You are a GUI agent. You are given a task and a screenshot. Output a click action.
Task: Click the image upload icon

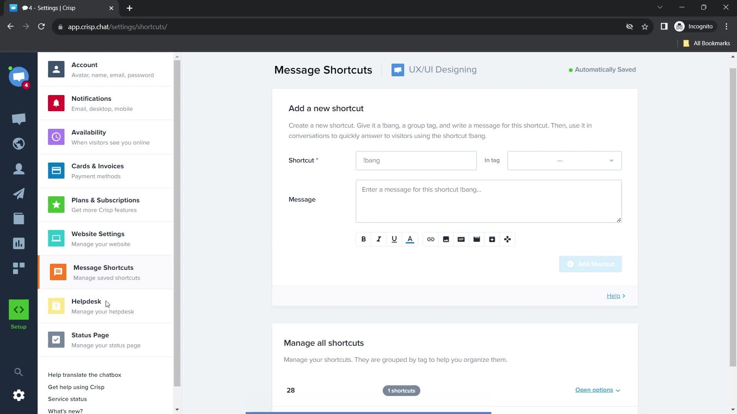point(446,239)
